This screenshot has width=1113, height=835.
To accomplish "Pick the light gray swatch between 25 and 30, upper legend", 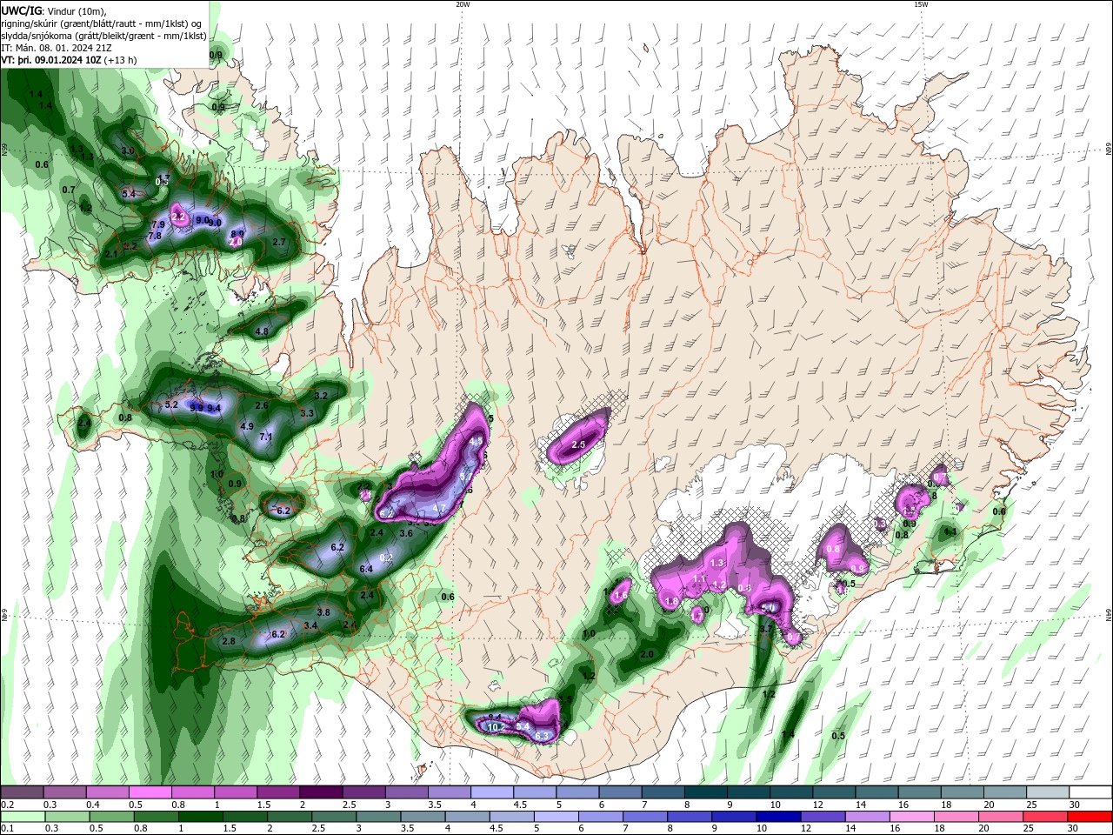I will click(x=1046, y=792).
